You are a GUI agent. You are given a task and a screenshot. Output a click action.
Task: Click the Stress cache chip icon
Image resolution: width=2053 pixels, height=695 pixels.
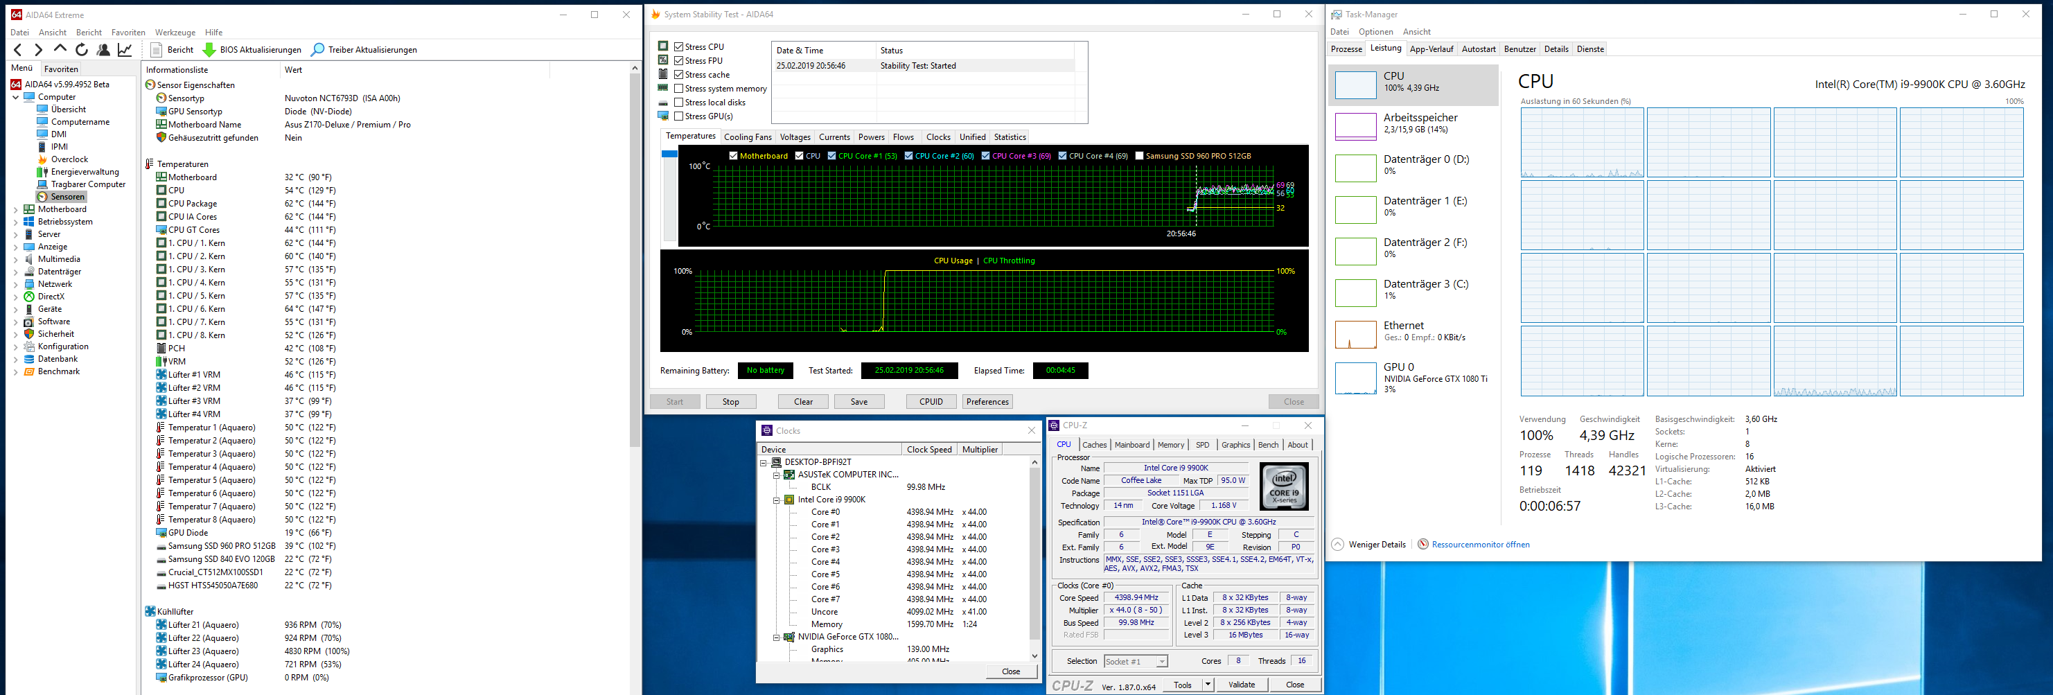[x=663, y=74]
